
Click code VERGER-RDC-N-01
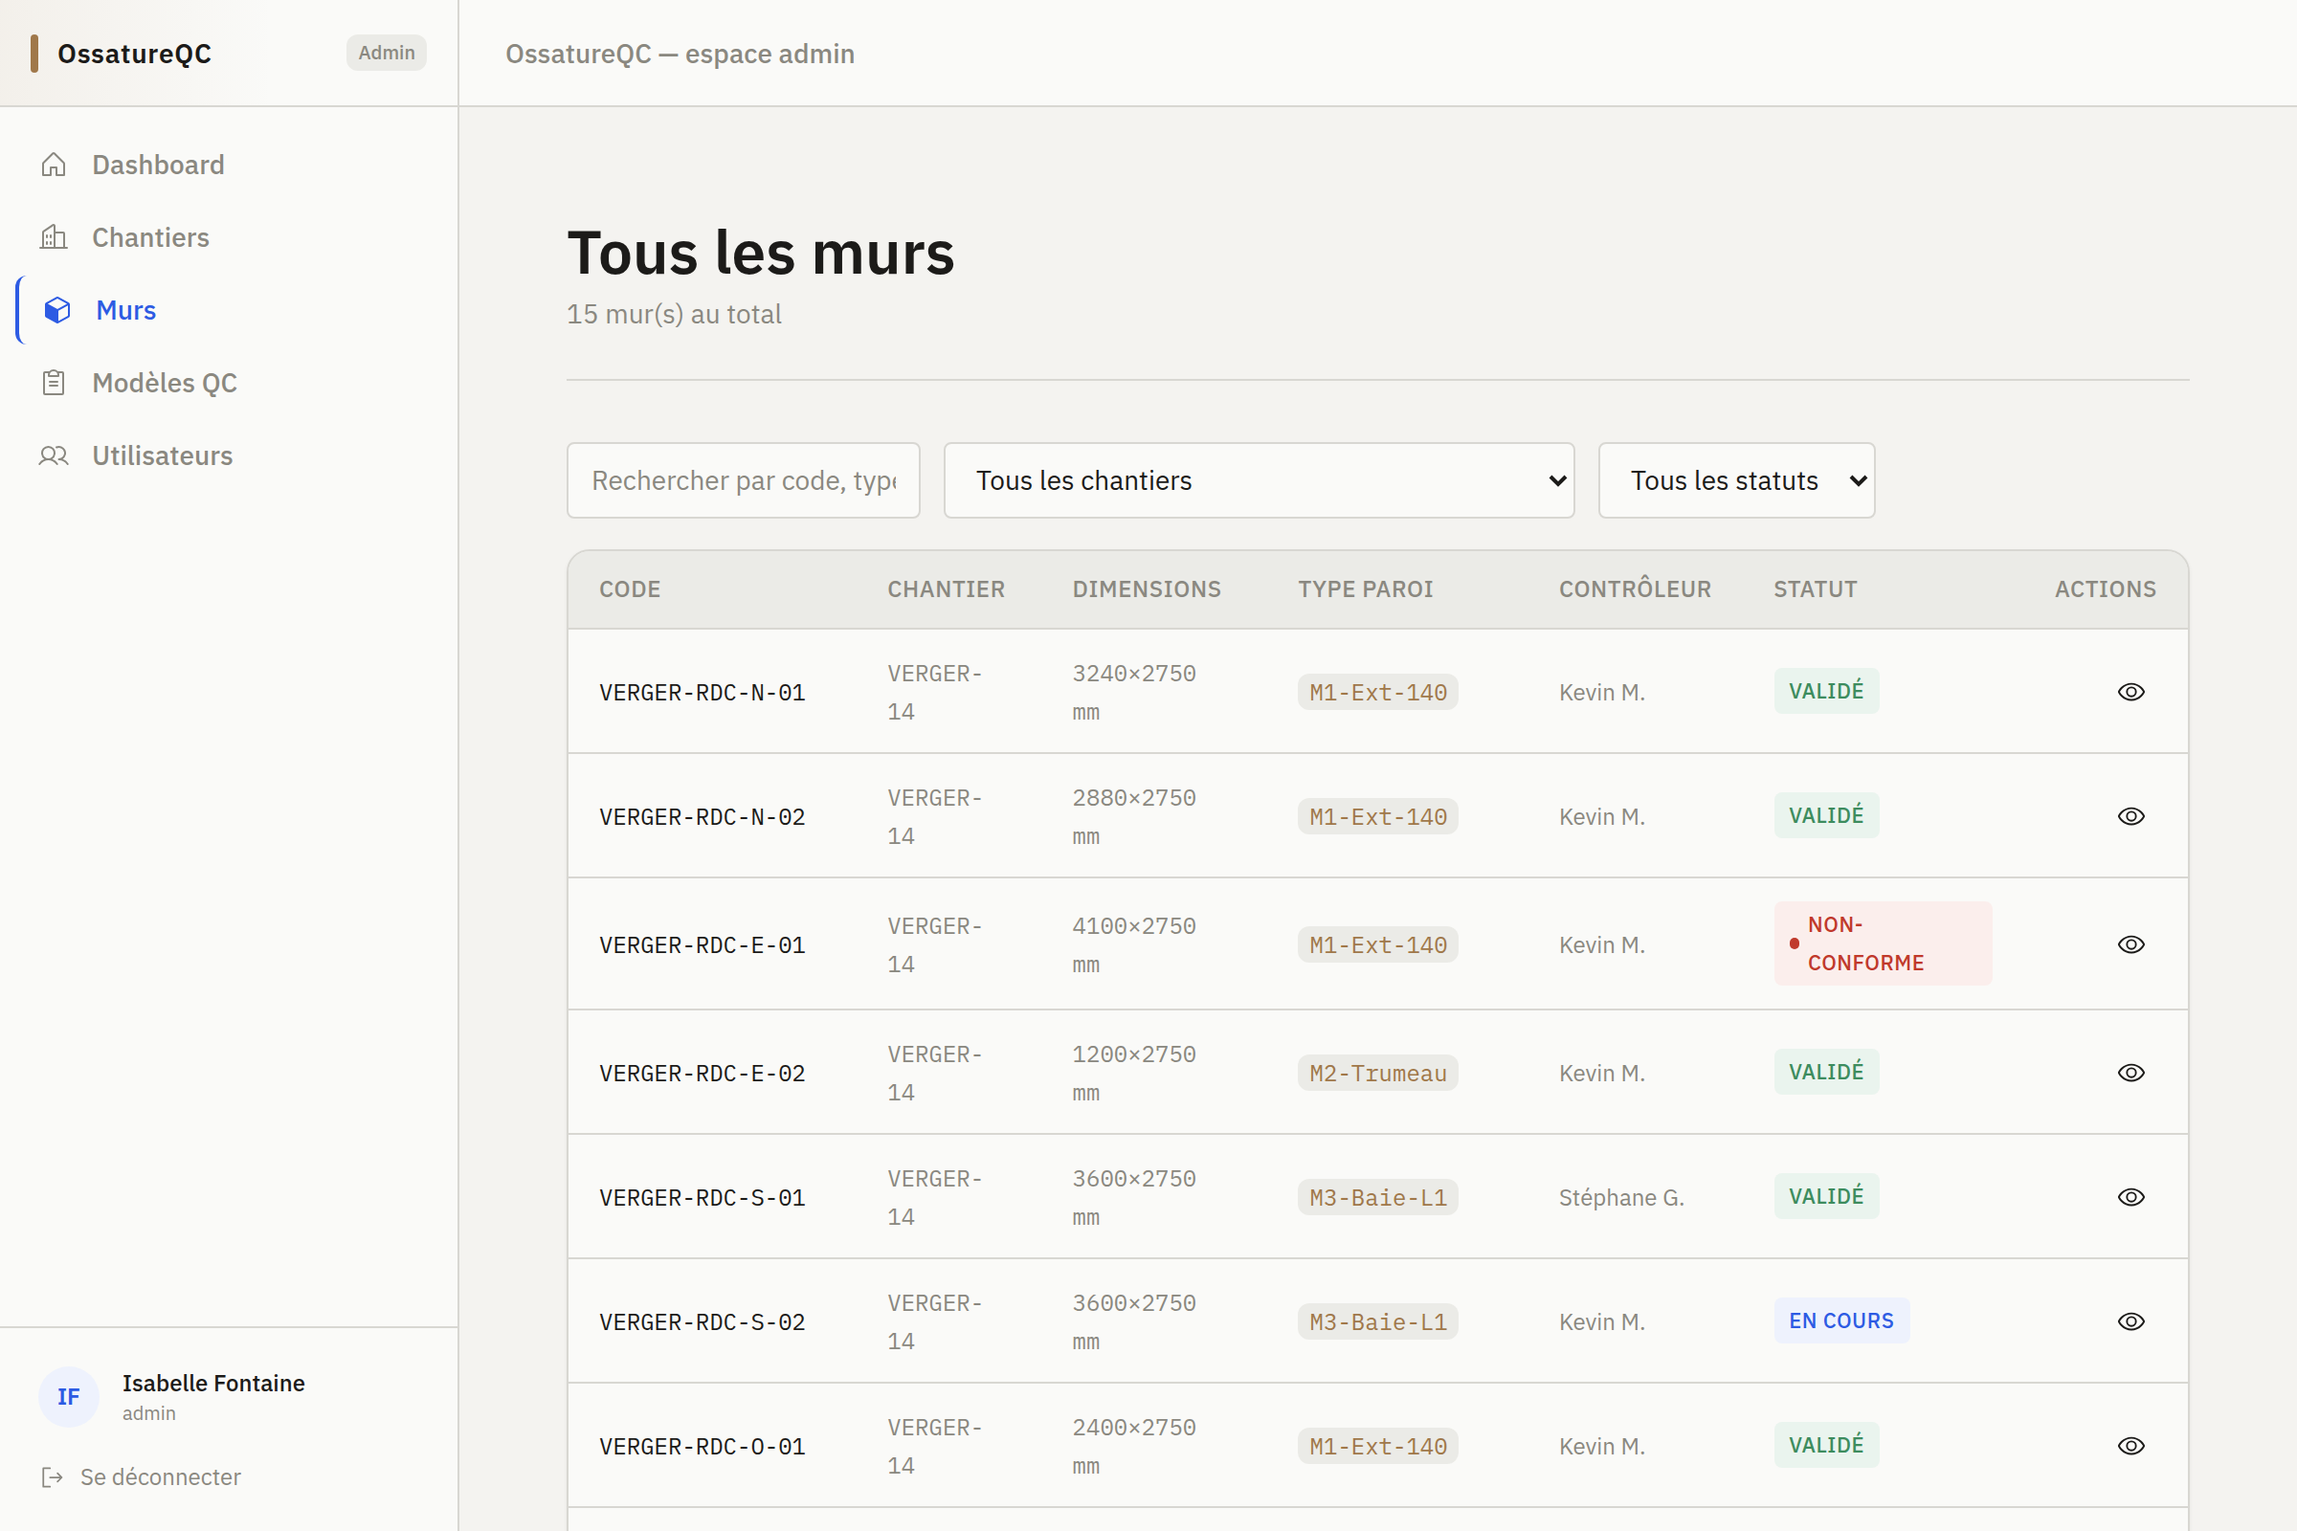pyautogui.click(x=702, y=692)
